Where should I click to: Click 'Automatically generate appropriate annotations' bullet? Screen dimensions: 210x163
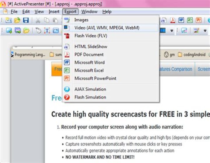tap(120, 151)
